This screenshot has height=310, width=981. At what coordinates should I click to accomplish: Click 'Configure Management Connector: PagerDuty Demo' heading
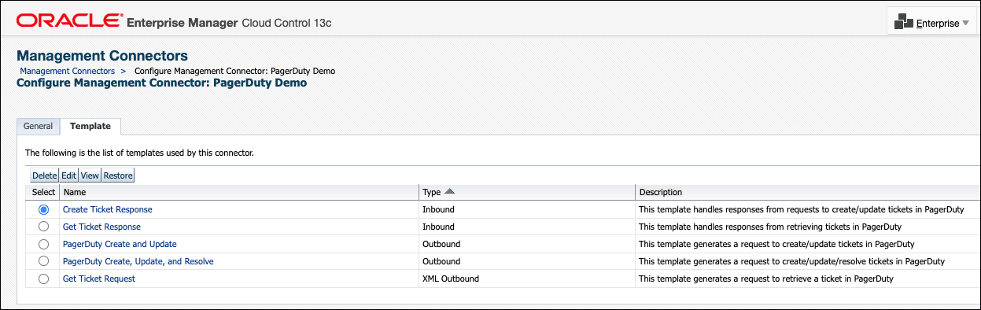(161, 83)
